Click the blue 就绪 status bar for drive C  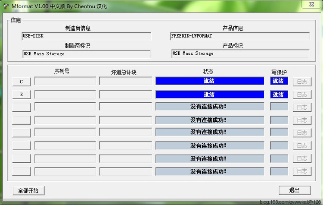click(210, 81)
